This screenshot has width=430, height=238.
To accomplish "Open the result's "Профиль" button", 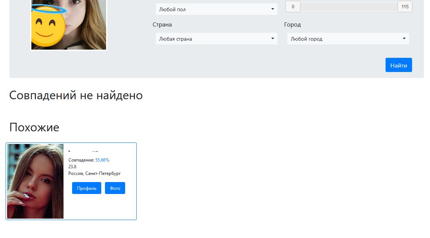I will [x=87, y=188].
